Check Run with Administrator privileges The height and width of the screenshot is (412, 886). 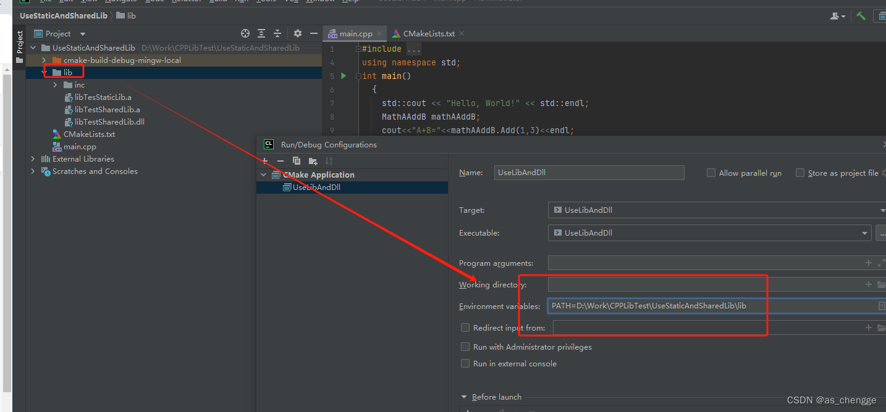465,347
